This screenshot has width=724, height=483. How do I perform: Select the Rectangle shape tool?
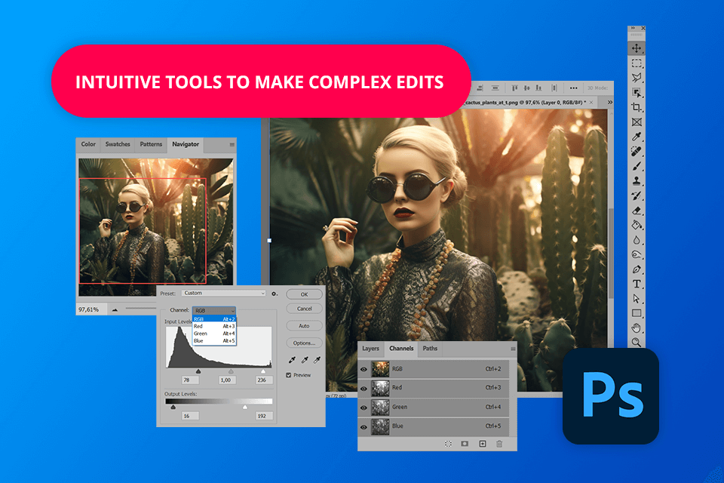(637, 313)
